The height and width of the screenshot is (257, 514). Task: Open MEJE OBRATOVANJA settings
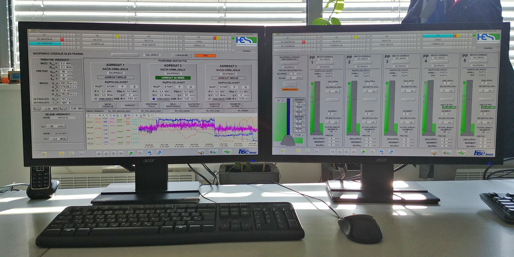pos(173,105)
